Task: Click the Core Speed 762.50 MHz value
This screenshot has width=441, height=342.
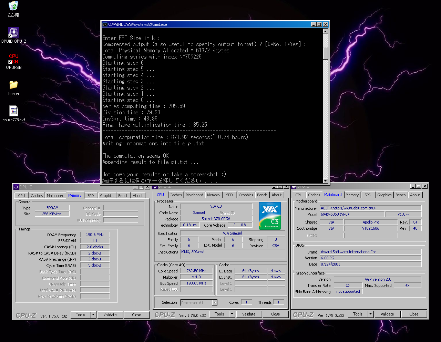Action: (x=196, y=271)
